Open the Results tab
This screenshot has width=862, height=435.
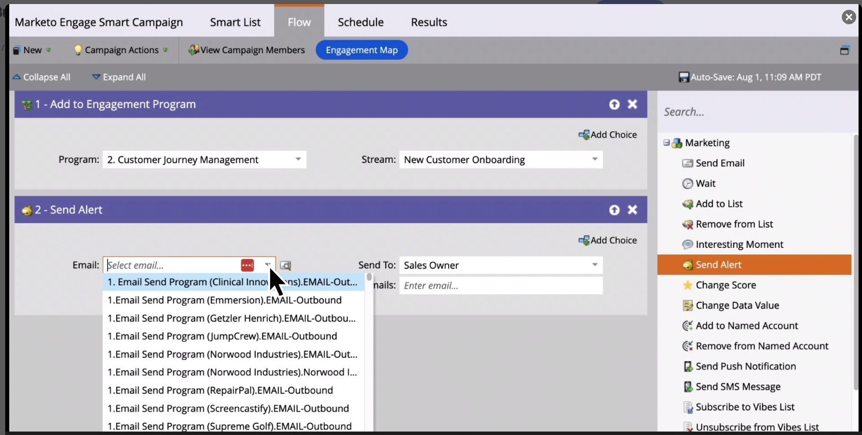tap(429, 23)
